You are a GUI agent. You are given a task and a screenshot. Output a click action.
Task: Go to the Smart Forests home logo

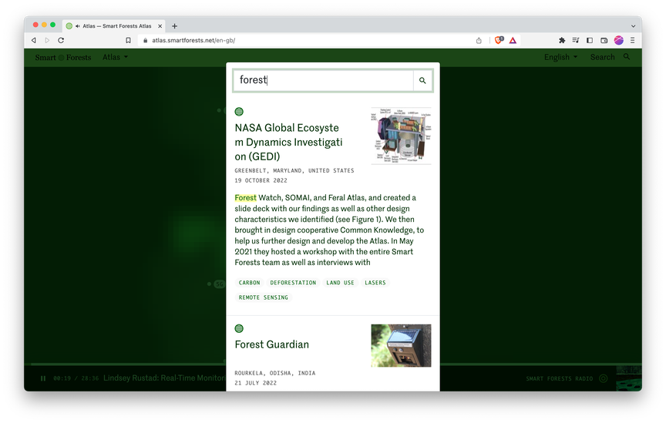coord(63,57)
